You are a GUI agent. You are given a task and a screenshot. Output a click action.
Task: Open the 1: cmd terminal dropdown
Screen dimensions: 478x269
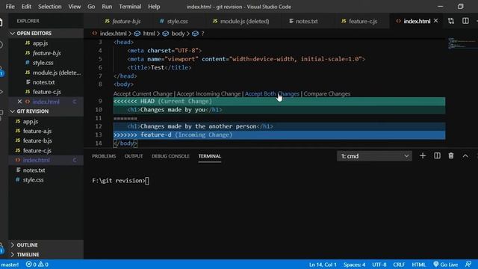point(374,156)
